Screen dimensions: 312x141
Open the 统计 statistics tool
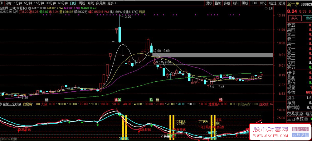(x=236, y=3)
